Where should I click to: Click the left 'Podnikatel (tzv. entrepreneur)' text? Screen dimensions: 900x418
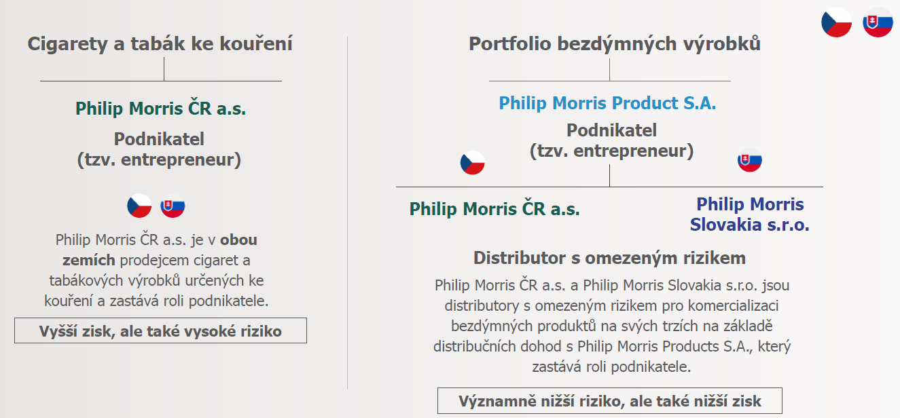[x=159, y=149]
